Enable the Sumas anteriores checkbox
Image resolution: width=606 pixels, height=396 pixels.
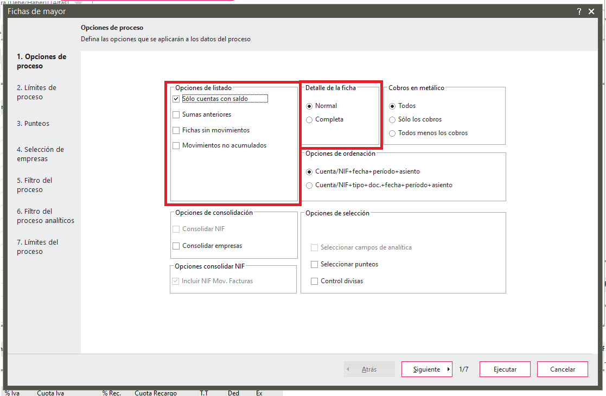coord(176,115)
